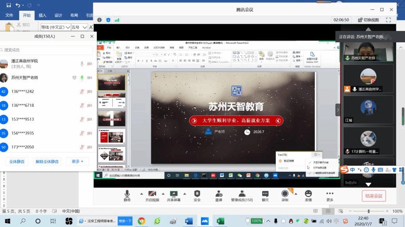
Task: Start recording with the 录制 icon
Action: [285, 194]
